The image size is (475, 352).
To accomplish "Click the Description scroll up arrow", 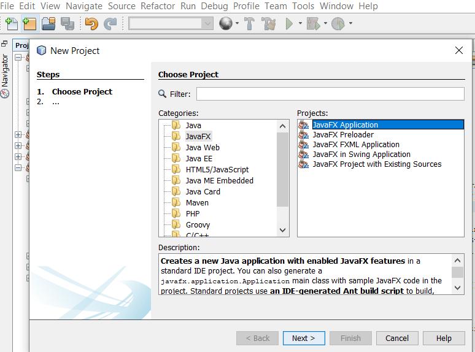I will tap(457, 260).
